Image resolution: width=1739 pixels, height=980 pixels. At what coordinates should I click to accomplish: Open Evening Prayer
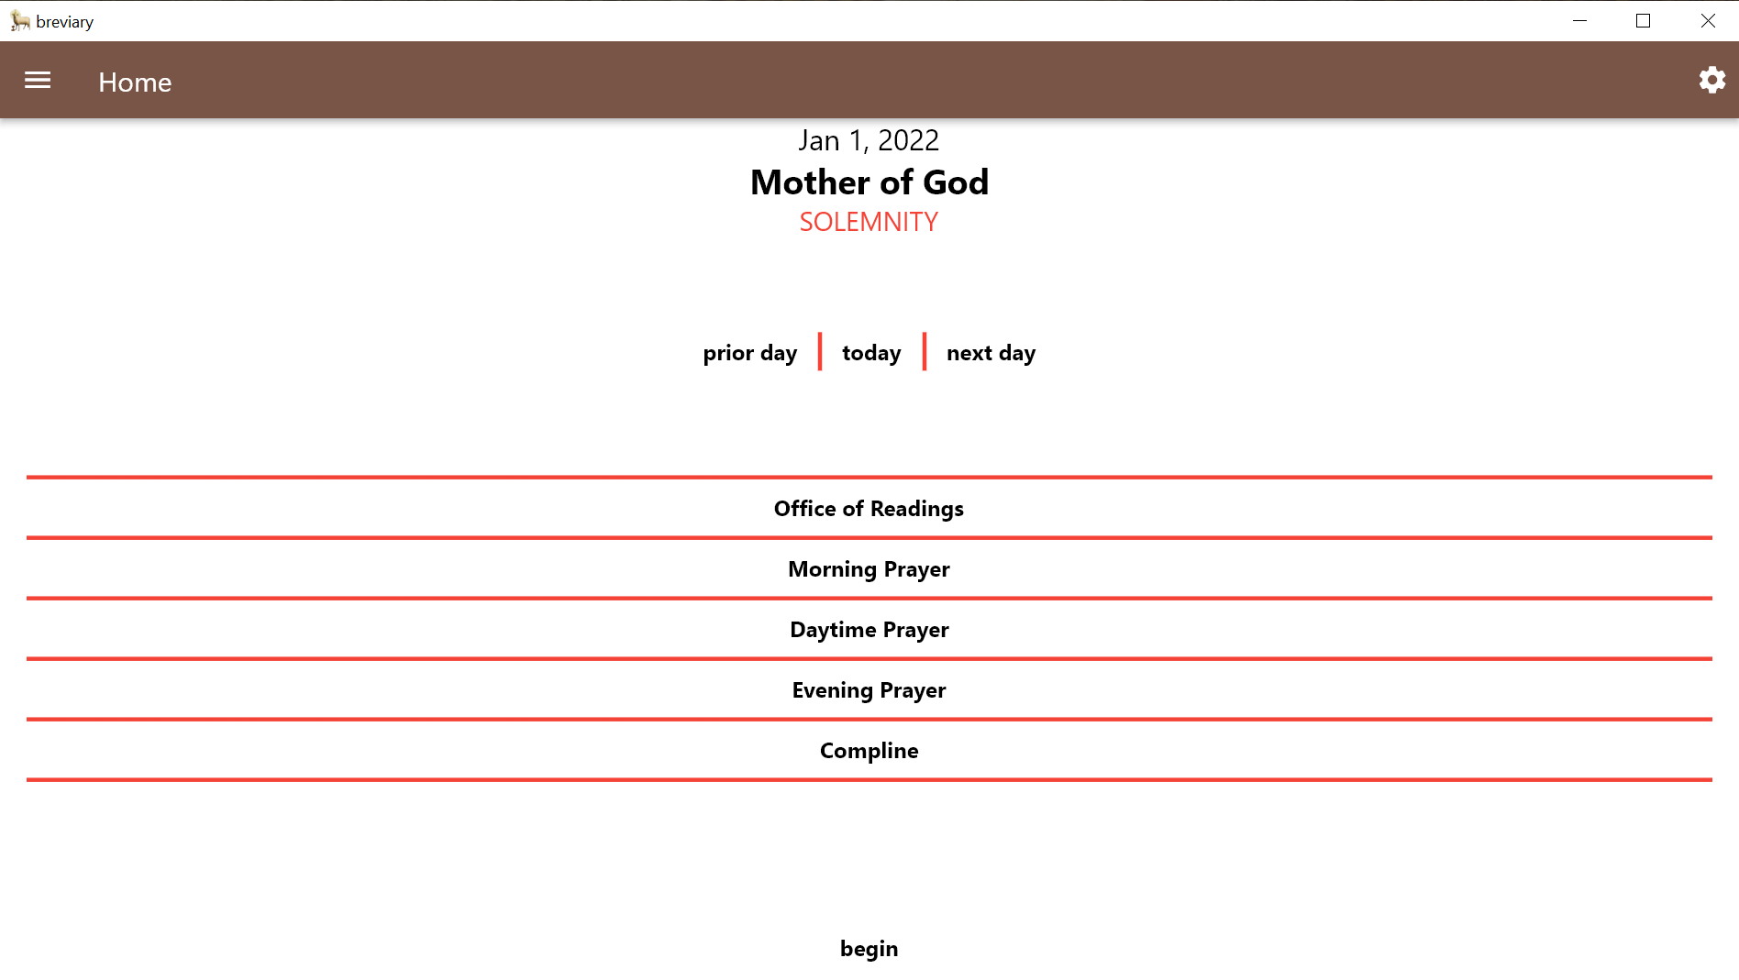pos(869,689)
